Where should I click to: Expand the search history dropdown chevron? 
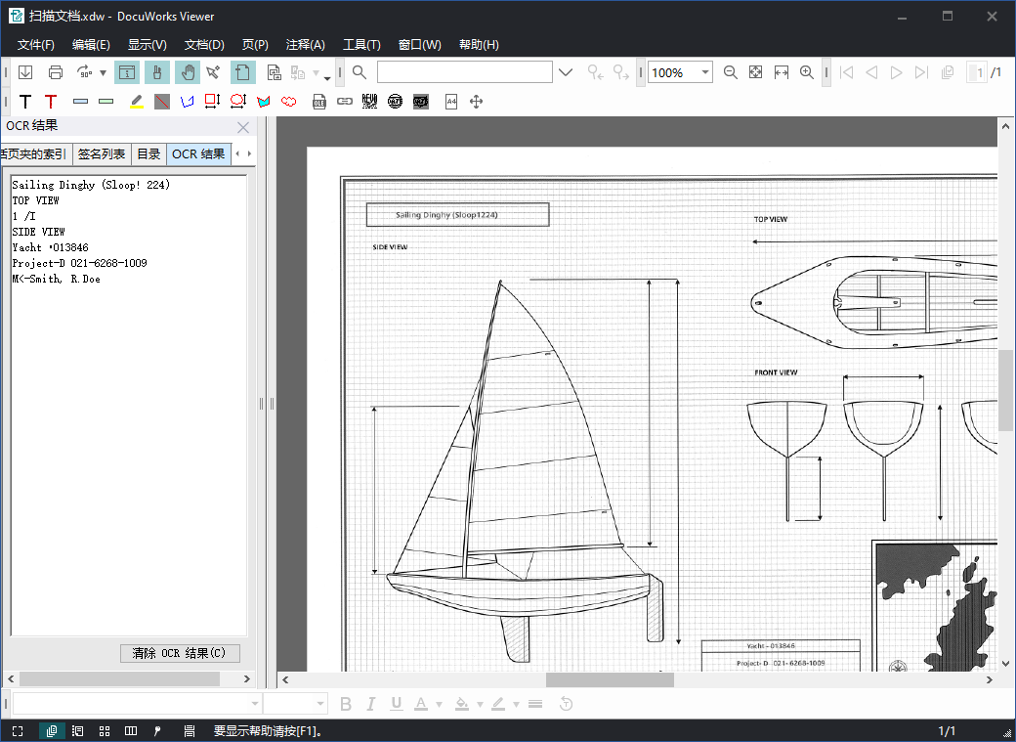click(x=566, y=72)
